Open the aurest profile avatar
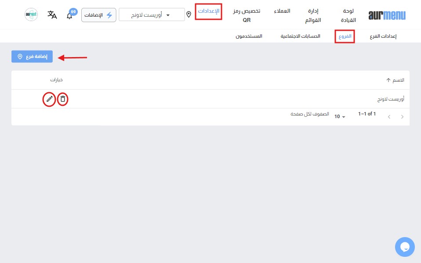The height and width of the screenshot is (263, 421). (x=31, y=15)
